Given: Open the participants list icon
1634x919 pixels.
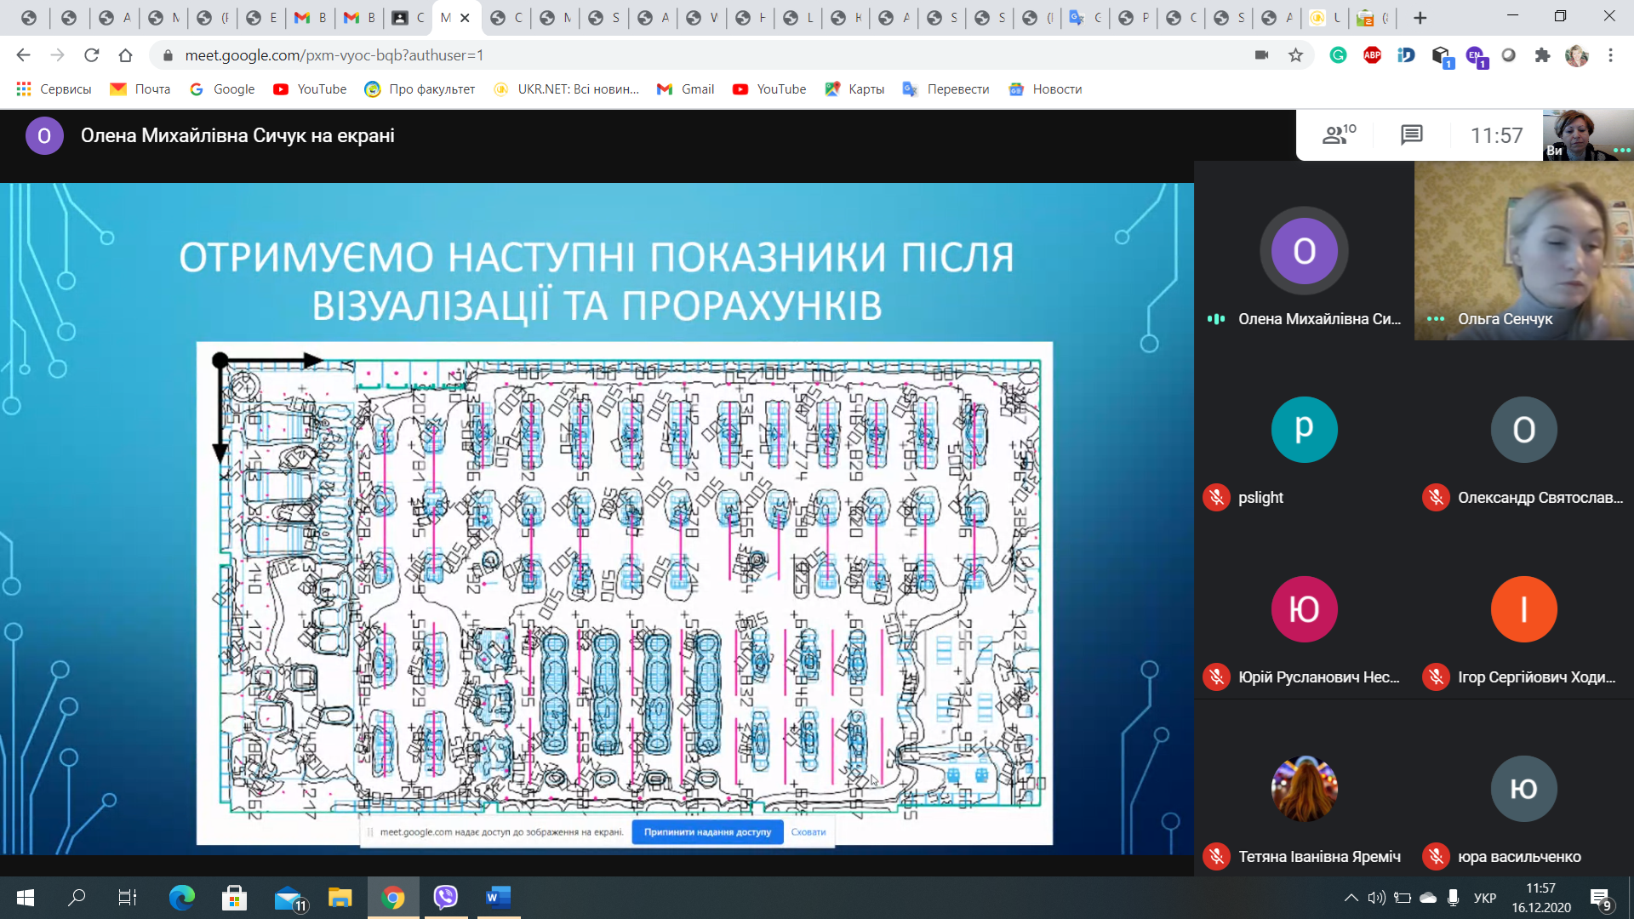Looking at the screenshot, I should coord(1338,134).
